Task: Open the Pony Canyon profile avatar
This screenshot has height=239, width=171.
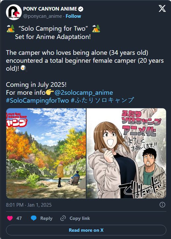Action: point(14,12)
